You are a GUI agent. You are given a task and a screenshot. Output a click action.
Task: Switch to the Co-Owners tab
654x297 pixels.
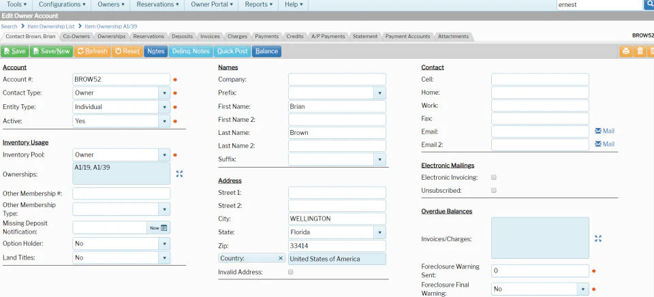pos(76,36)
